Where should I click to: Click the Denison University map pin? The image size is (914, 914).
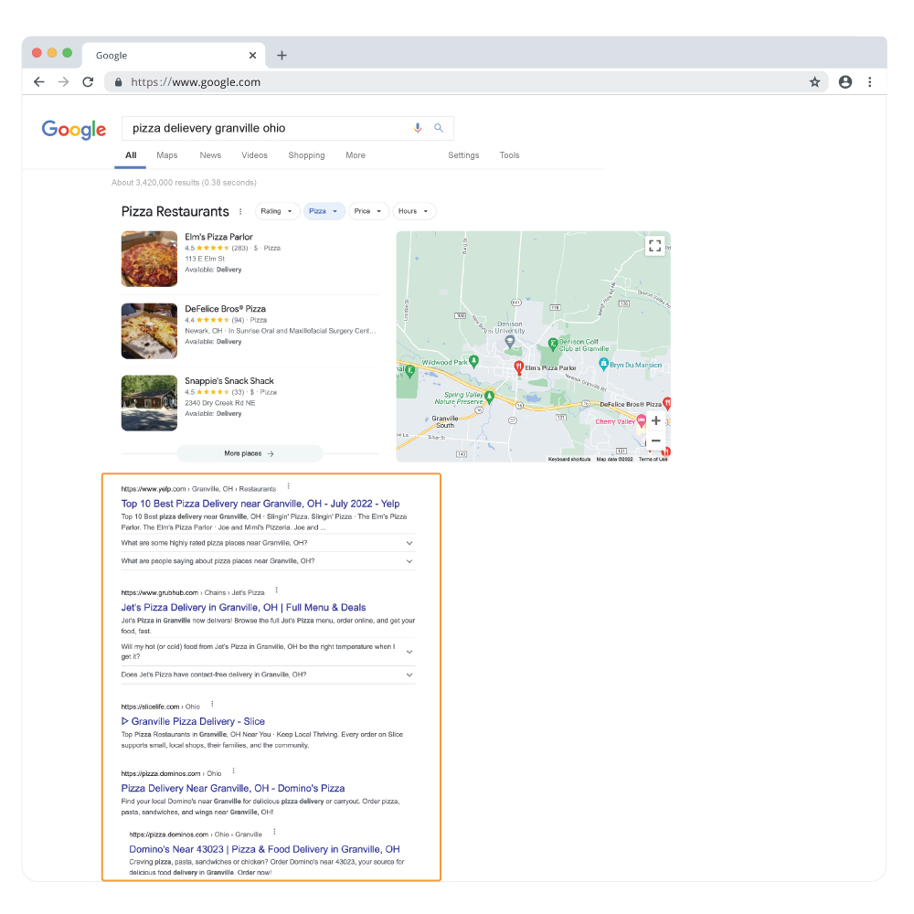[509, 342]
